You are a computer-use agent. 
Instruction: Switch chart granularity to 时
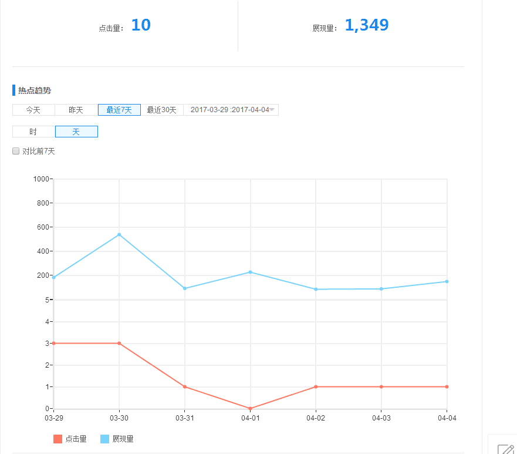(33, 132)
